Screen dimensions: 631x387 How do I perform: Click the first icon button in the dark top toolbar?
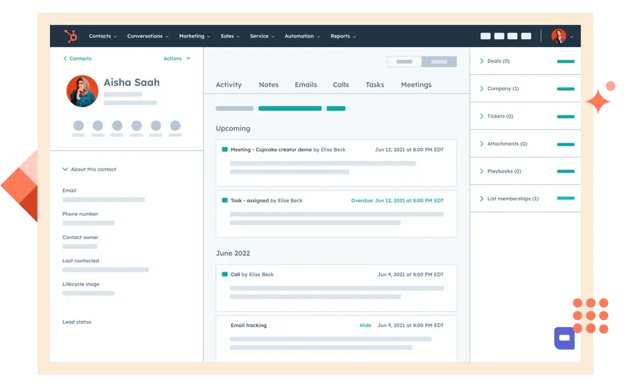pos(485,36)
